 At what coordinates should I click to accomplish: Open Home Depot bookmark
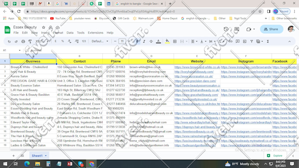pos(167,18)
